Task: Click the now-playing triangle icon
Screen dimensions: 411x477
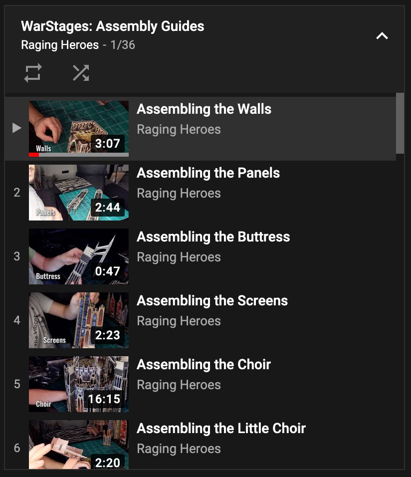Action: (17, 128)
